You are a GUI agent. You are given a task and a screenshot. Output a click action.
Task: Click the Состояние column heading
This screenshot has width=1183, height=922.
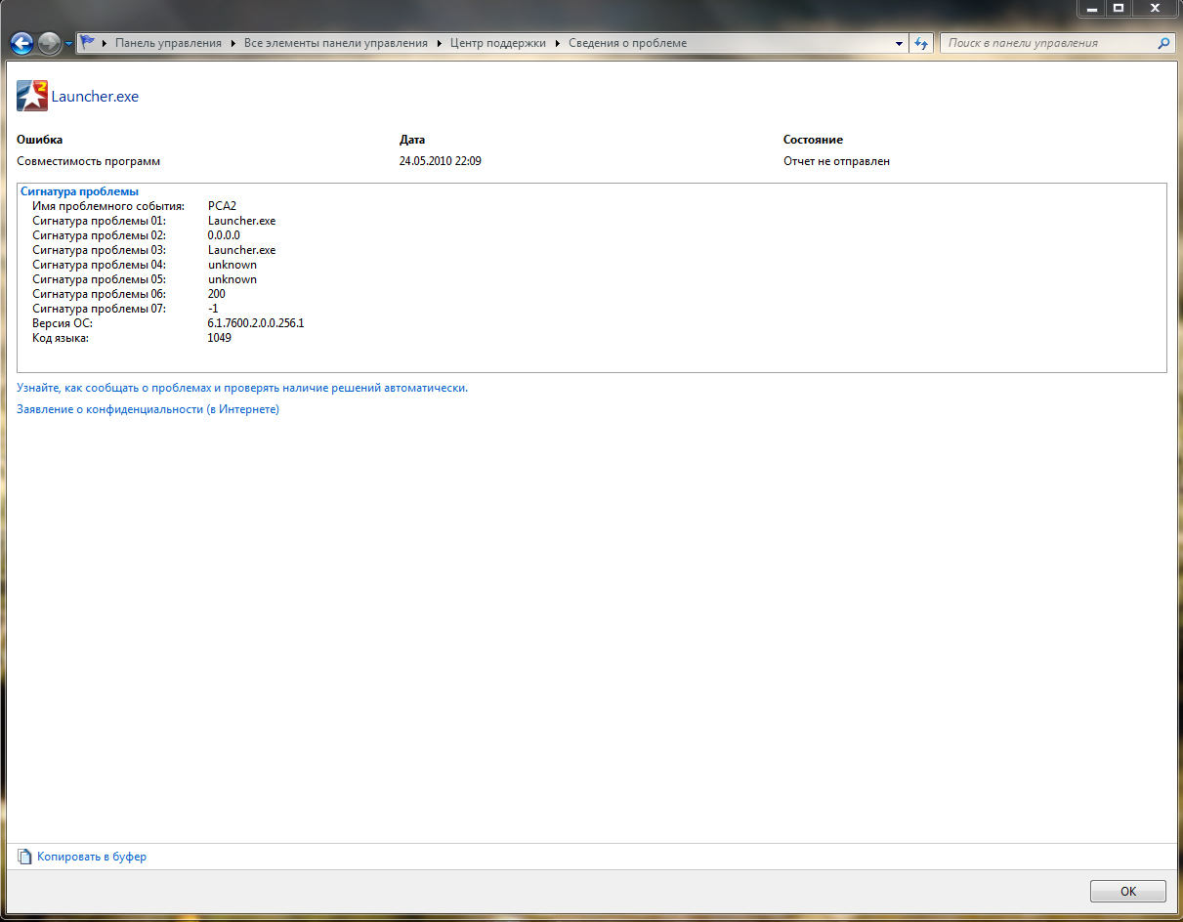tap(813, 140)
